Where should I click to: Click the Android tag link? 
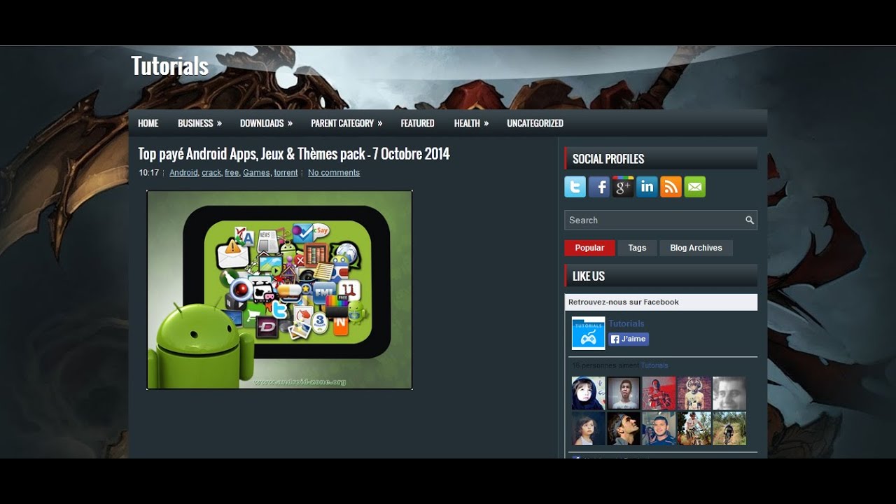183,173
